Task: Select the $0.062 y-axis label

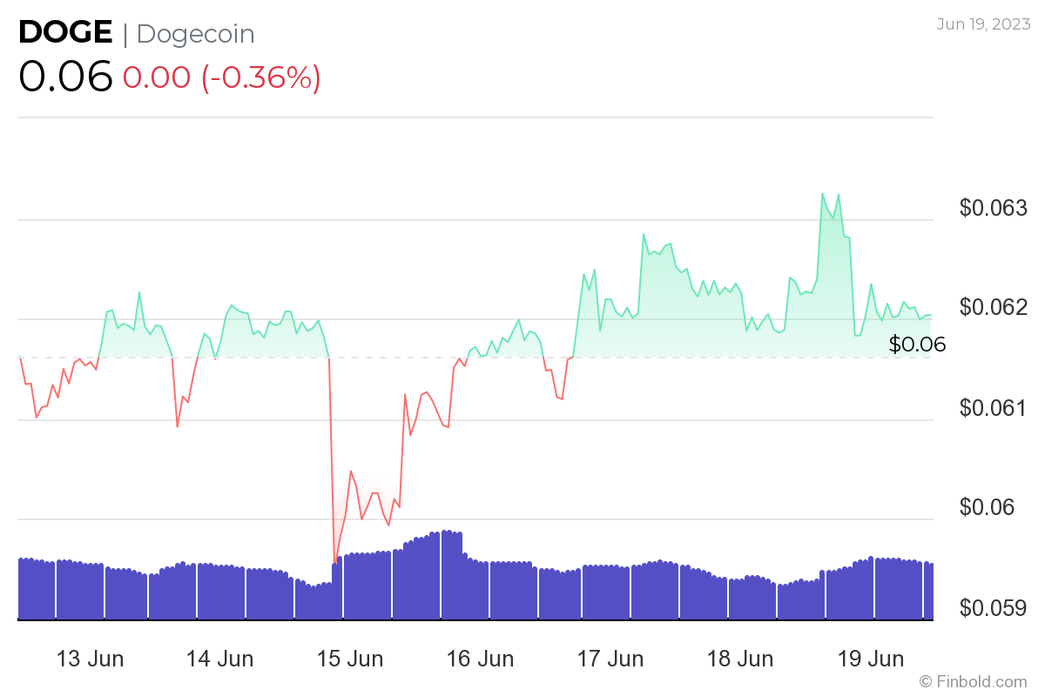Action: (994, 307)
